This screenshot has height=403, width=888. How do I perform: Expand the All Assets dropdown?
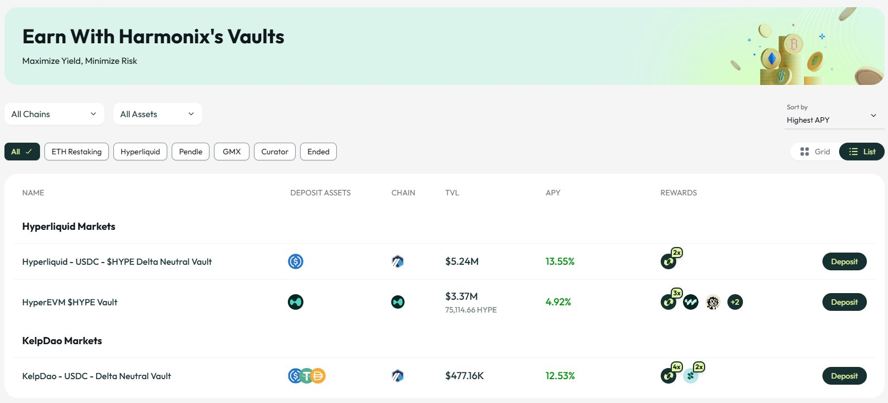[x=158, y=114]
